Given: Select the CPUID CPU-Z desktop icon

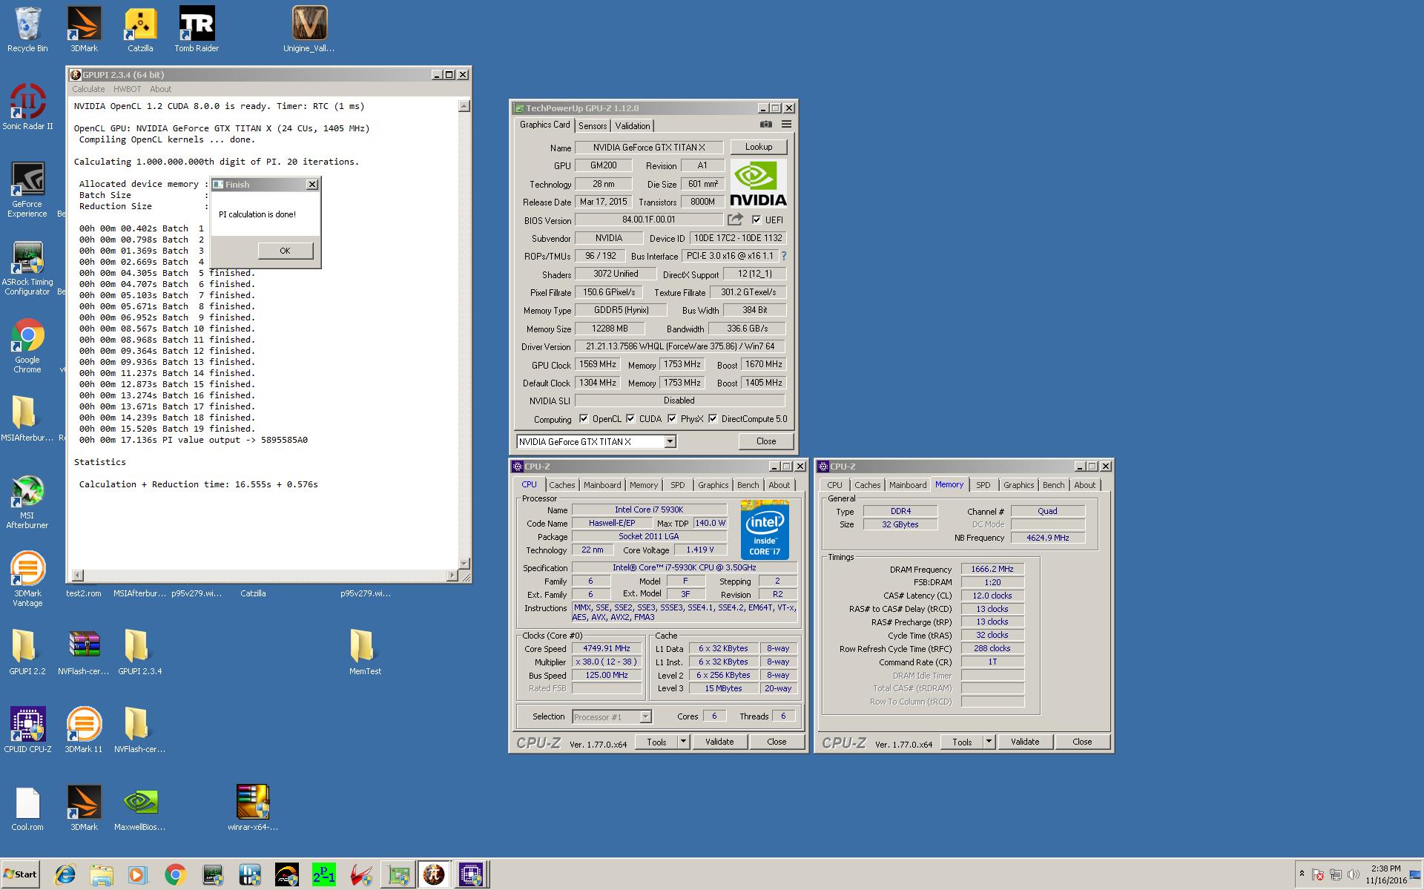Looking at the screenshot, I should (x=27, y=731).
